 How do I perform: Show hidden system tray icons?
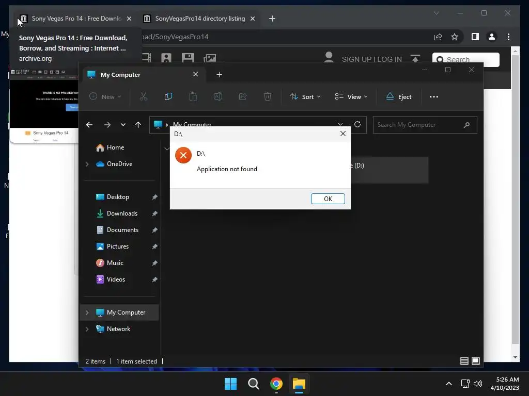449,384
